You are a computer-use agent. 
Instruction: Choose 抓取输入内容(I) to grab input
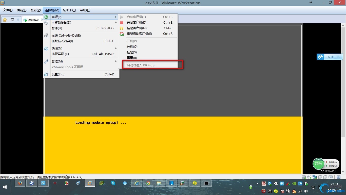point(81,41)
